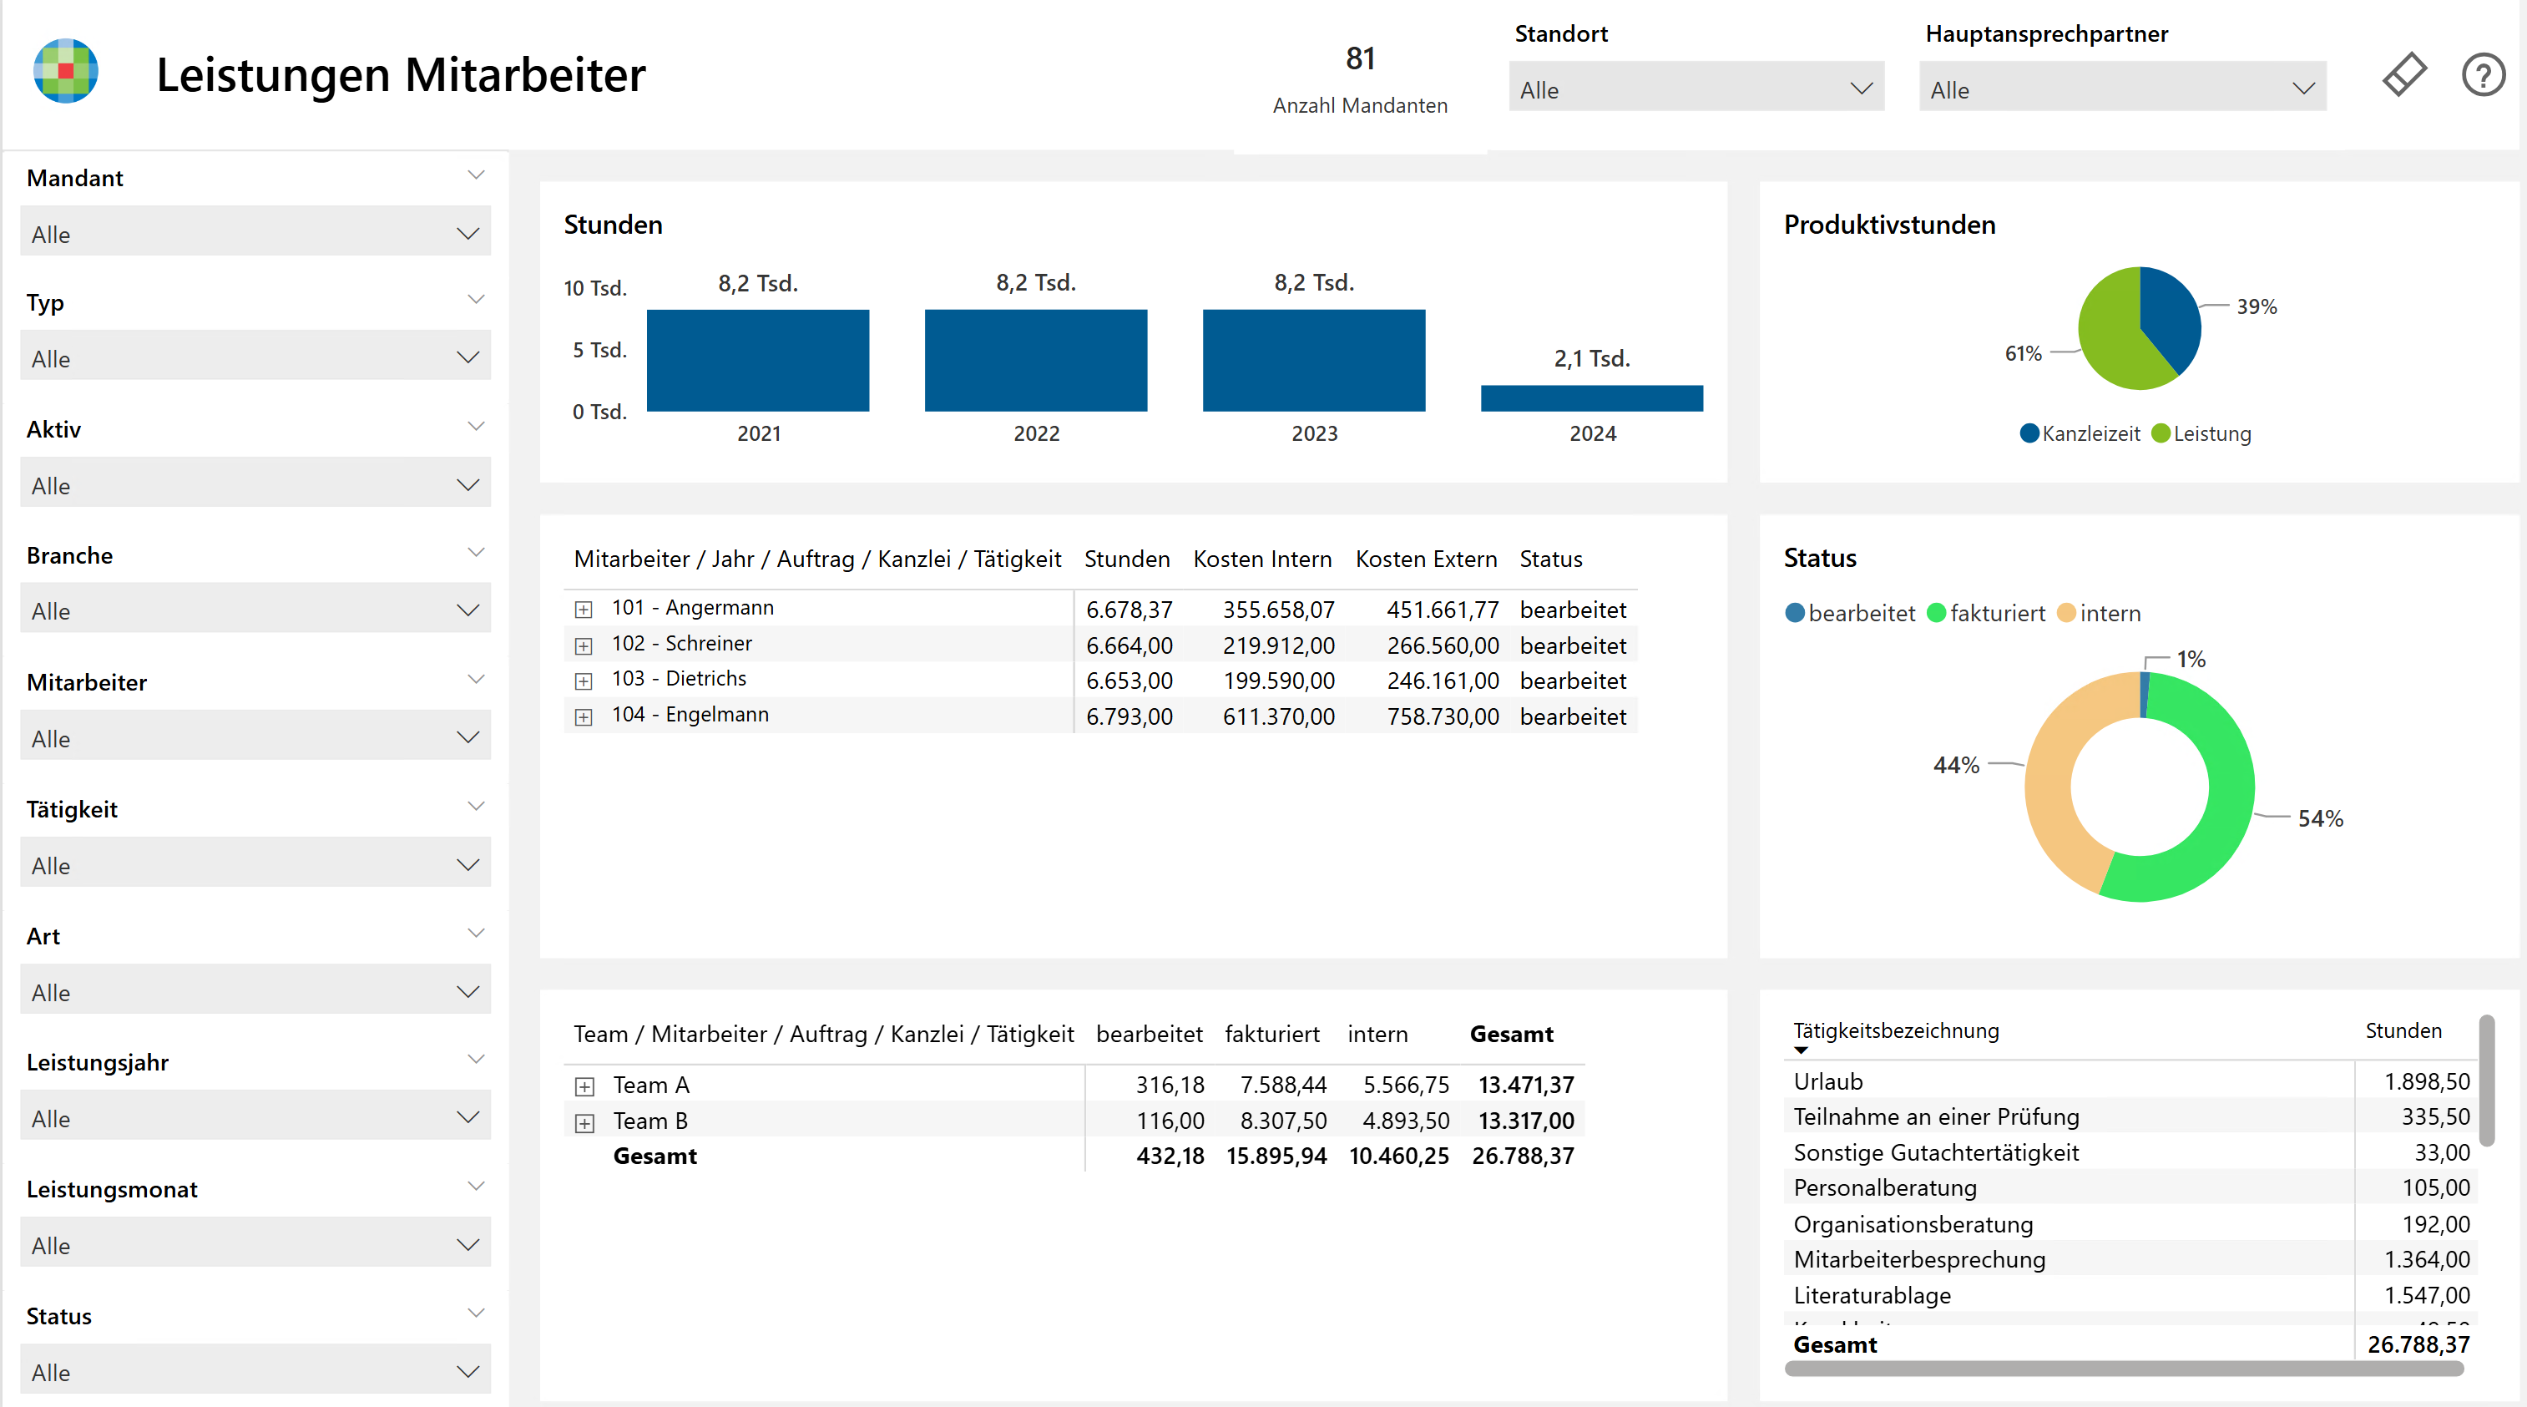Click the colorful app logo

click(66, 71)
